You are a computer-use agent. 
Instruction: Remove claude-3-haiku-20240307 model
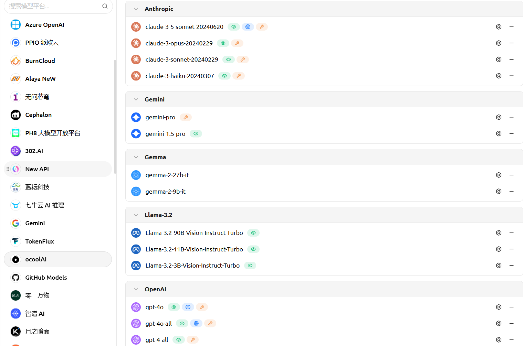pyautogui.click(x=512, y=76)
